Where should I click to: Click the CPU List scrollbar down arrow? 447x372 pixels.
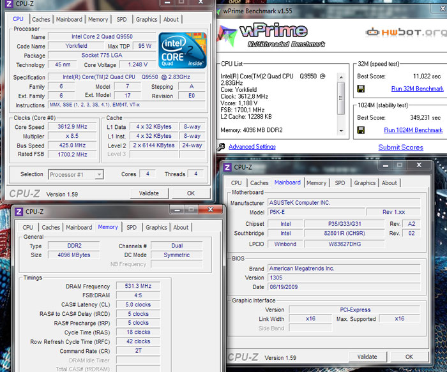[341, 131]
